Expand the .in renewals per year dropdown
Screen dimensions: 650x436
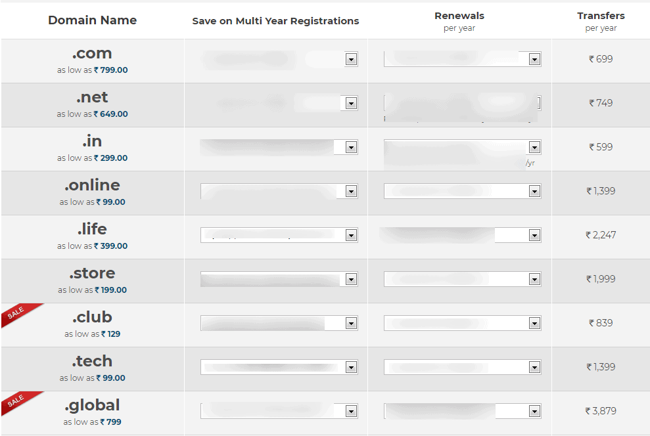click(x=534, y=147)
